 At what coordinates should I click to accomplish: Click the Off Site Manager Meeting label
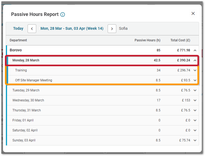pyautogui.click(x=34, y=80)
